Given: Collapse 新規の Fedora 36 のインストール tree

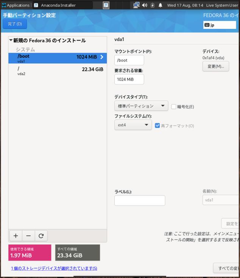Looking at the screenshot, I should (11, 40).
